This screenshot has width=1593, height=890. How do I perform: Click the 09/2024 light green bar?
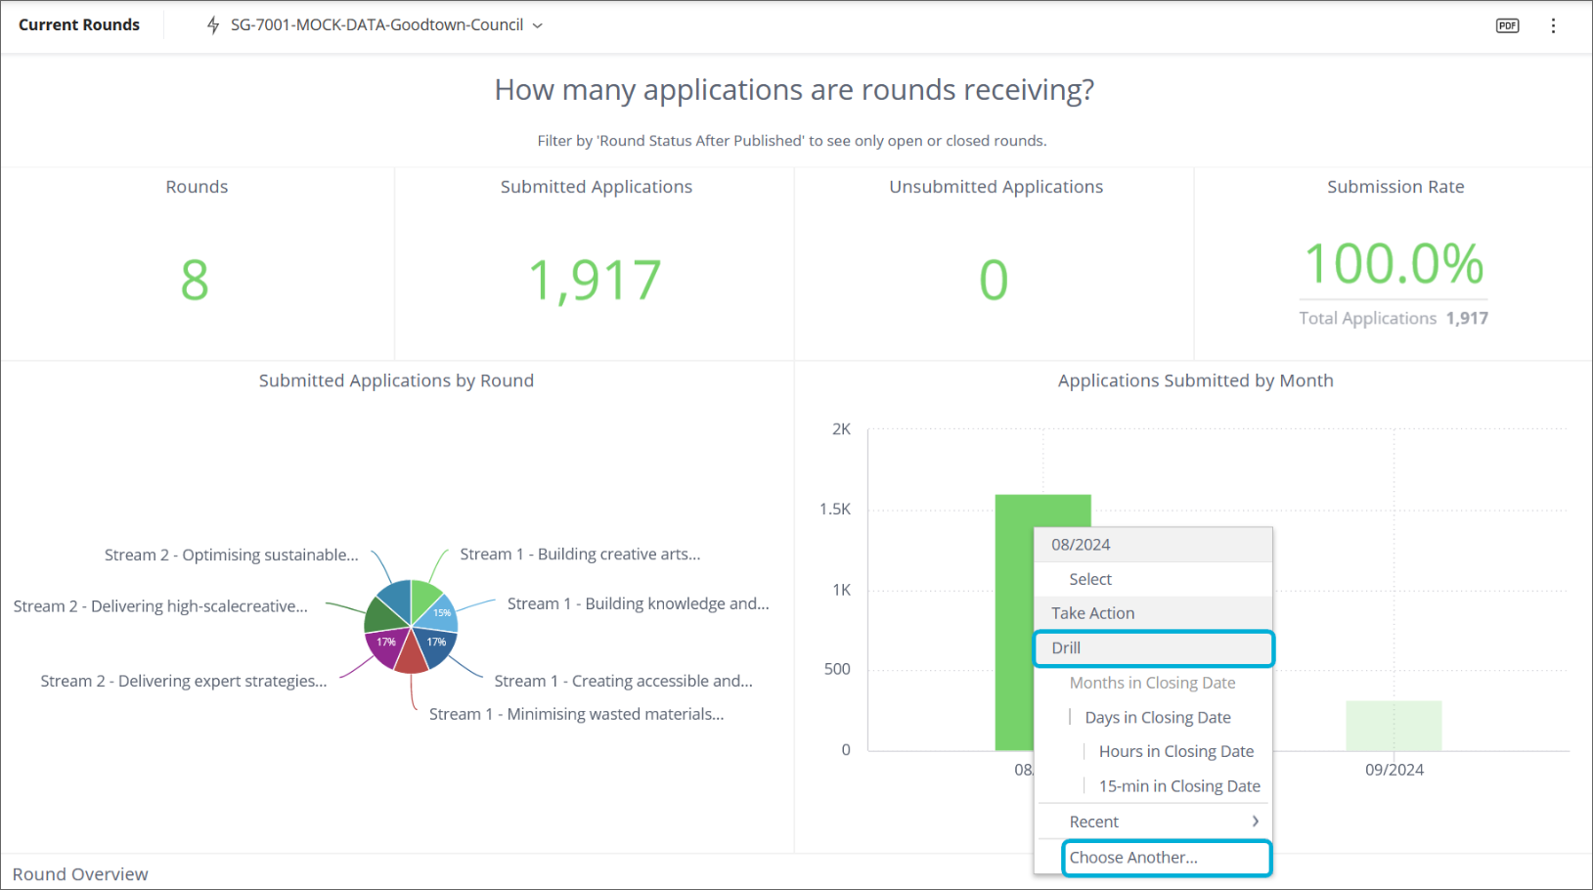coord(1394,726)
